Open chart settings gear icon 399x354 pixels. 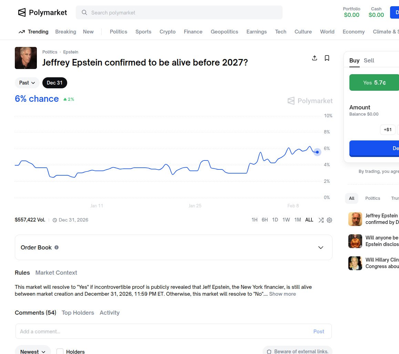click(329, 220)
